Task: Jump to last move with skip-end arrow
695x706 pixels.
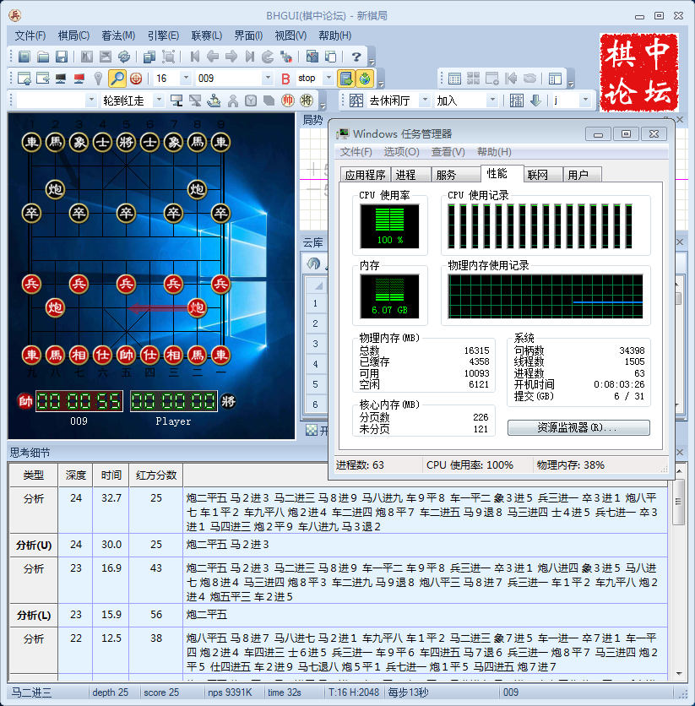Action: (x=250, y=57)
